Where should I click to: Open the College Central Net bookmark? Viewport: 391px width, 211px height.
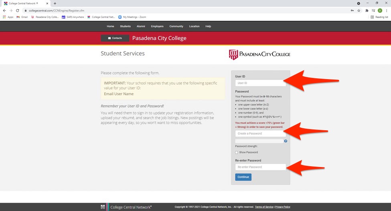tap(101, 17)
